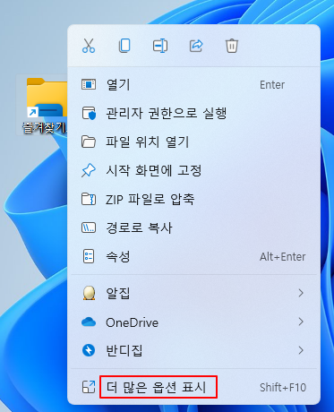Select ZIP 파일로 압축

coord(194,199)
